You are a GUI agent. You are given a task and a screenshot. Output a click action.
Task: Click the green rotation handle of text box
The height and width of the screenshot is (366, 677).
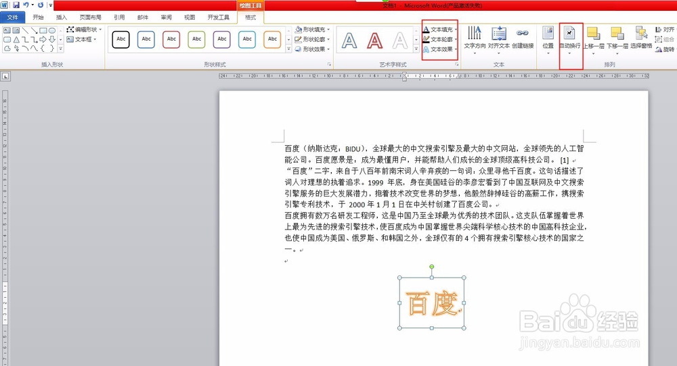click(x=432, y=267)
